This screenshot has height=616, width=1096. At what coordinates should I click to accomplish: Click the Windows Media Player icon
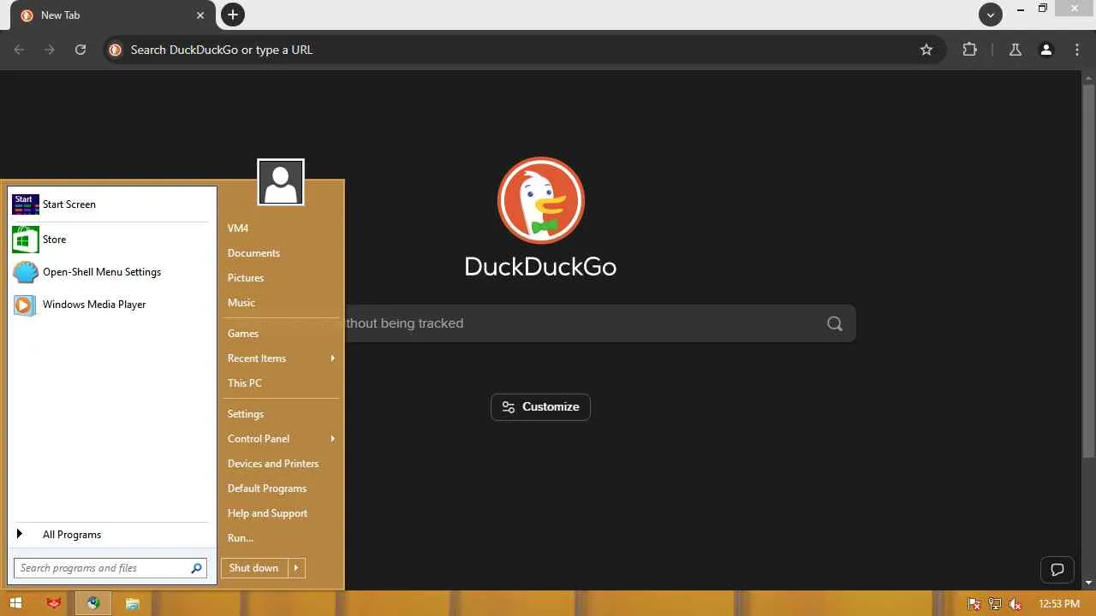click(x=25, y=305)
